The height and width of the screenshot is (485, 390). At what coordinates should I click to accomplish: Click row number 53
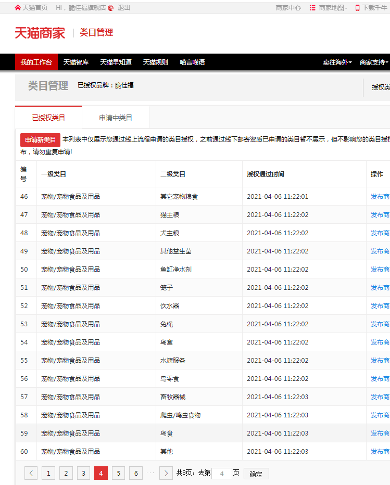coord(24,324)
